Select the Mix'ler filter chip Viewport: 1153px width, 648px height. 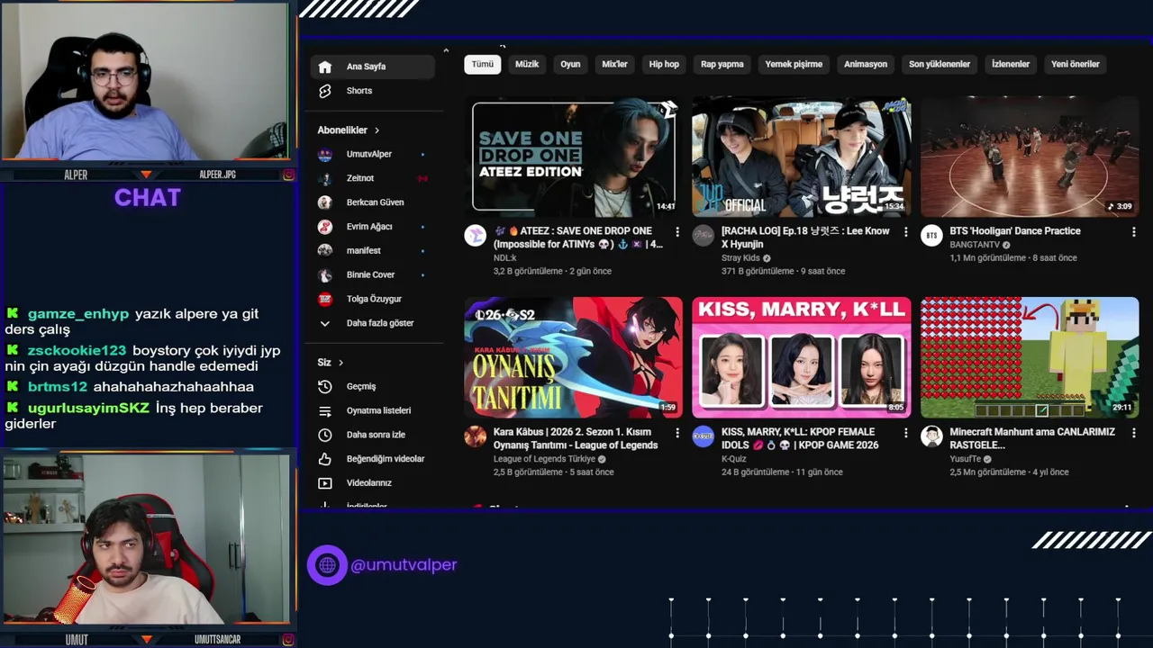614,64
